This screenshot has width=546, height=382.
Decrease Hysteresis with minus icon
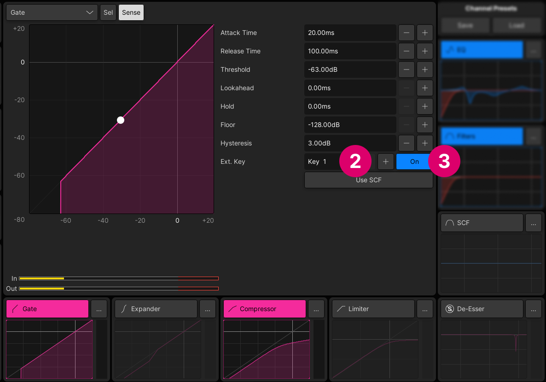pos(406,143)
